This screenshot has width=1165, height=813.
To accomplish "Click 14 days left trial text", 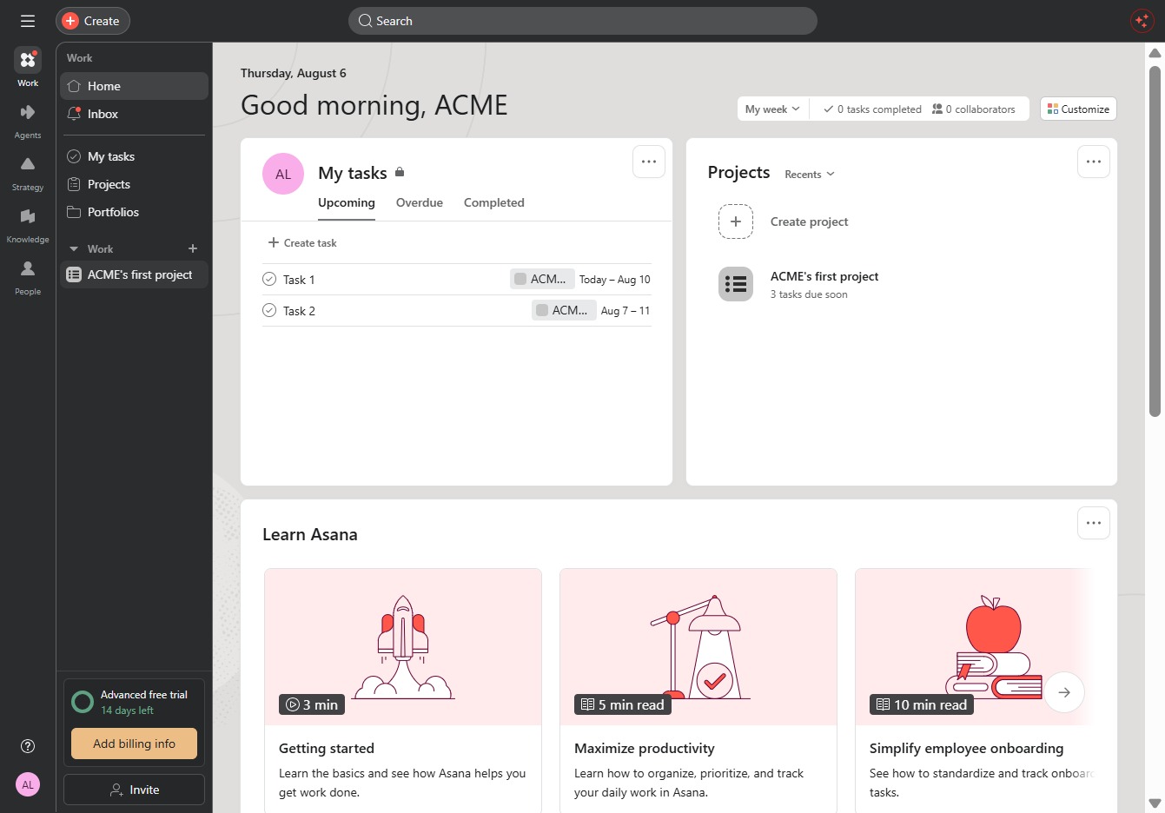I will (127, 711).
